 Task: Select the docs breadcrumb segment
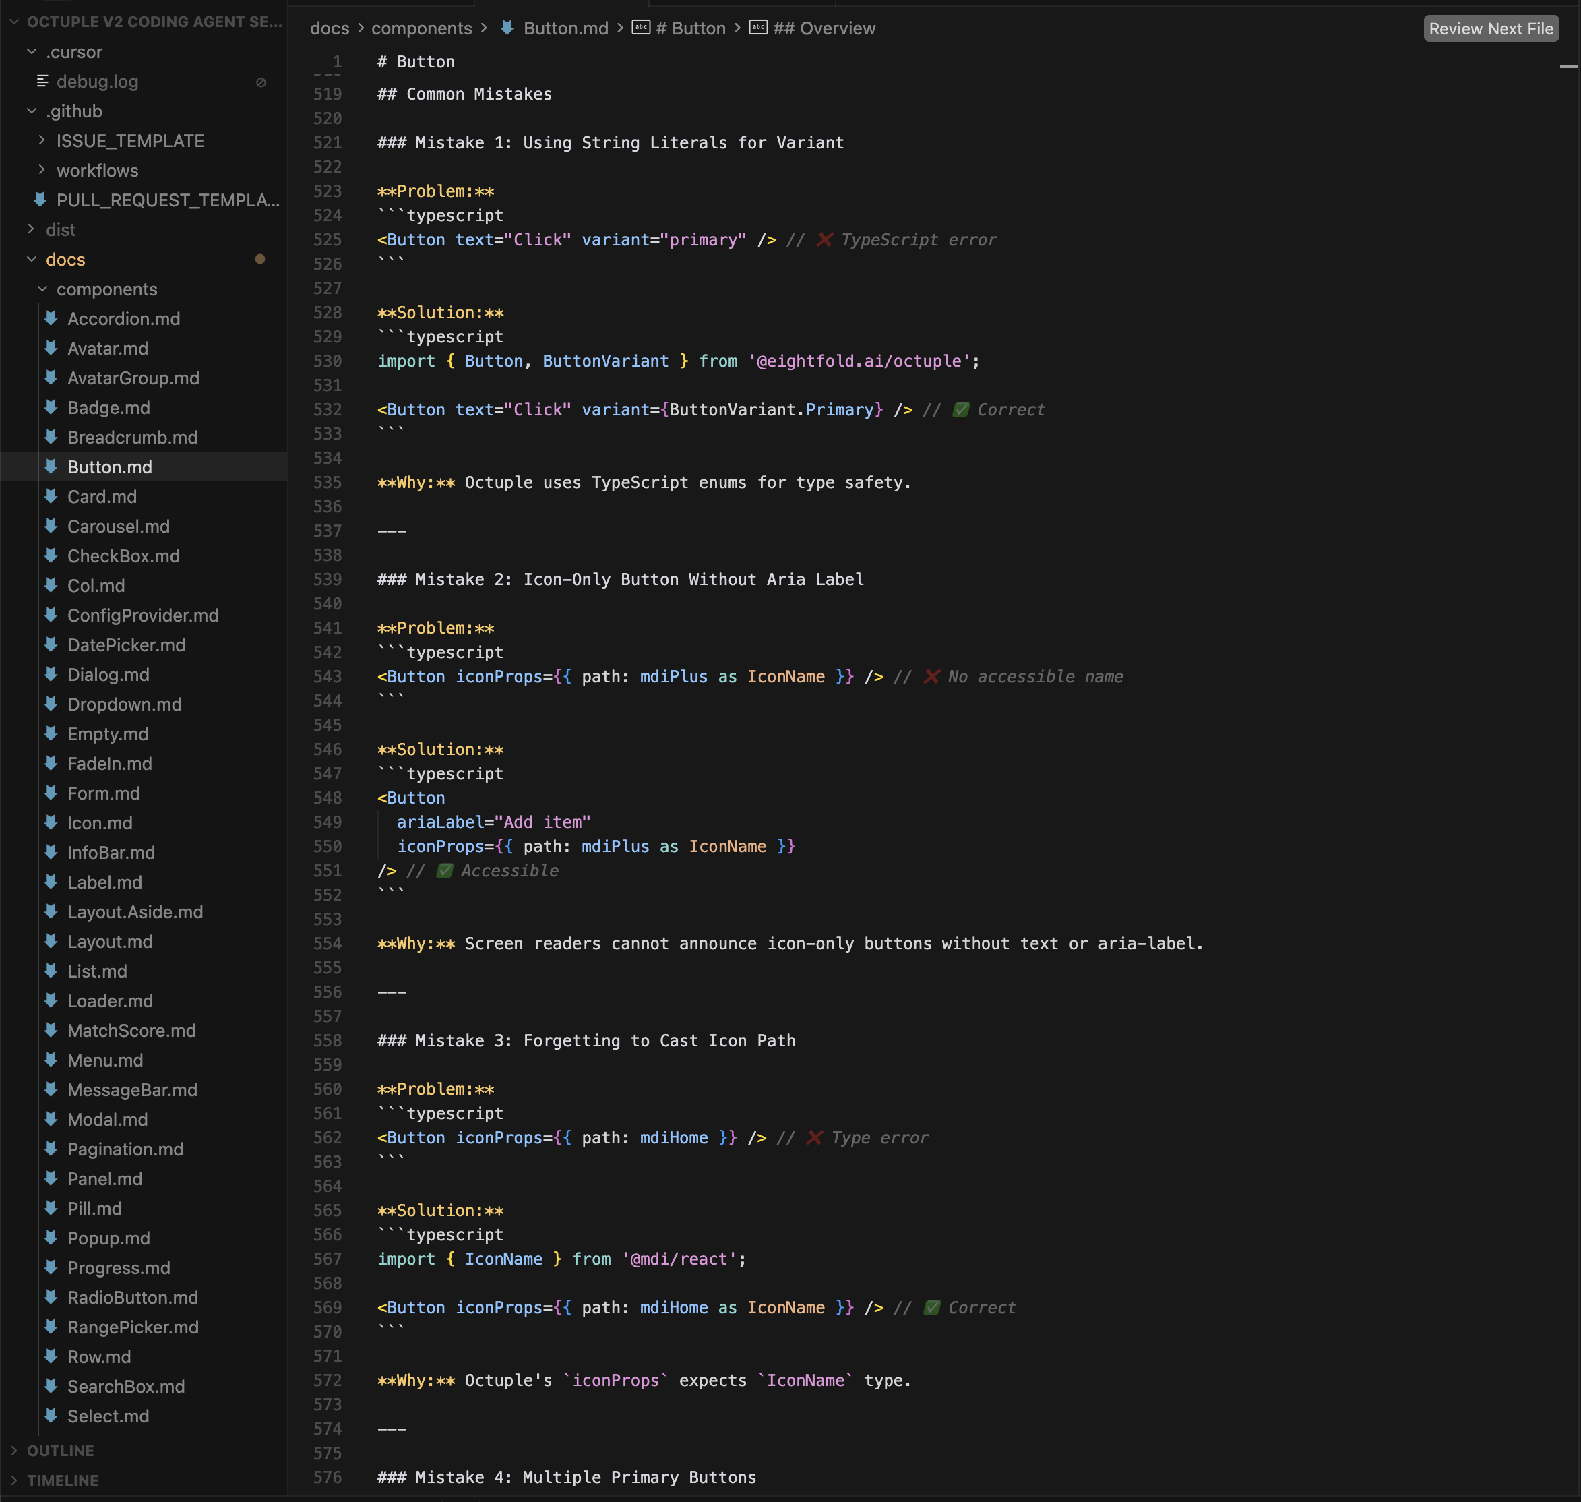329,28
